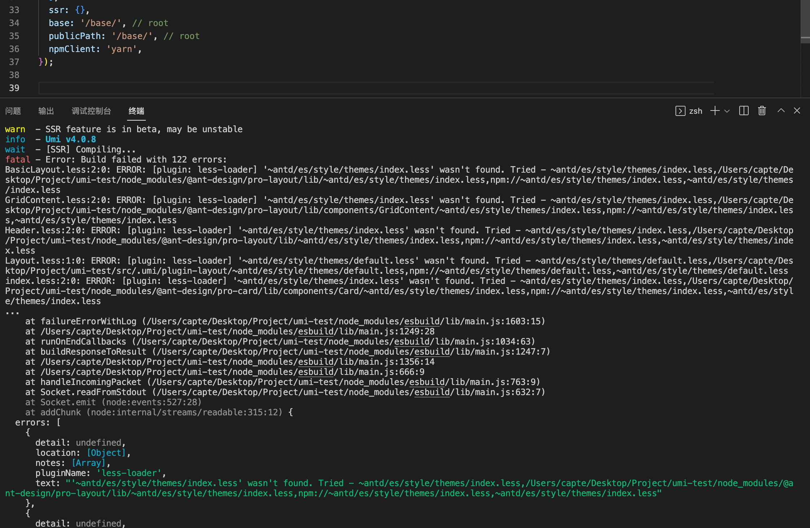Click the fatal label in terminal output
The width and height of the screenshot is (810, 528).
click(17, 159)
